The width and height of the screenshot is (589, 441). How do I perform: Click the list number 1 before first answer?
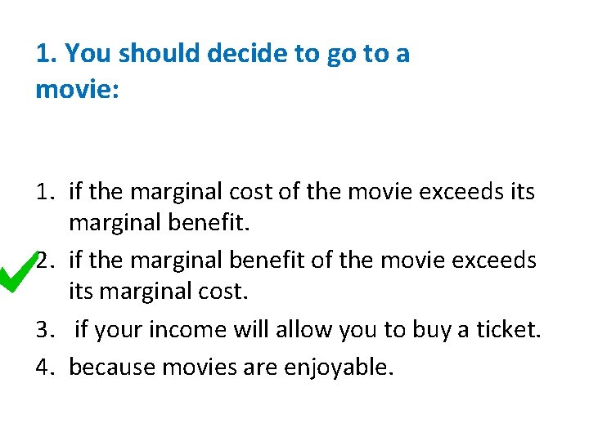point(44,193)
